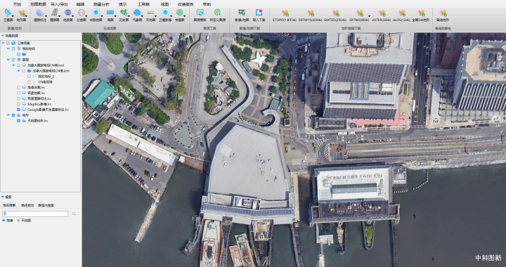Select the 天地图 radio button under search
The image size is (506, 267).
(x=18, y=221)
